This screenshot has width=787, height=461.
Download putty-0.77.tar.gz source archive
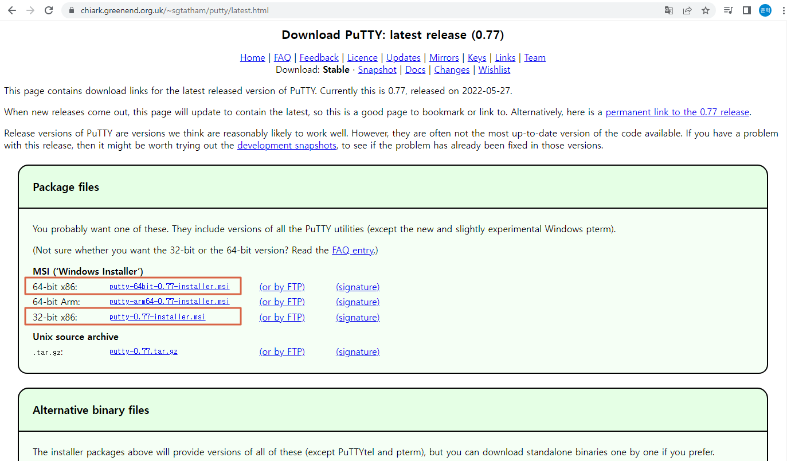click(143, 351)
